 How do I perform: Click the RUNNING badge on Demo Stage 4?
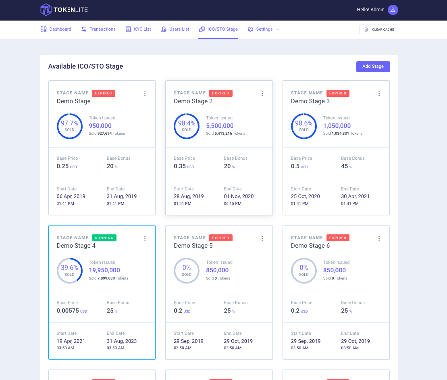(x=104, y=238)
